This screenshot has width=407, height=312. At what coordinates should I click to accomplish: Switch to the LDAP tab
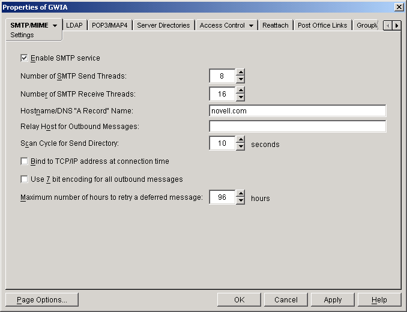click(74, 25)
